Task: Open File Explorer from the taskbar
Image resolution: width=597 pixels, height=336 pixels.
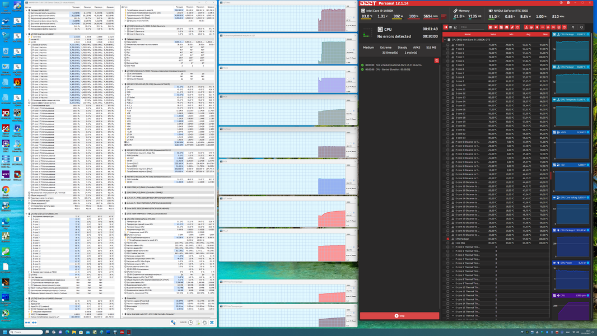Action: point(74,332)
